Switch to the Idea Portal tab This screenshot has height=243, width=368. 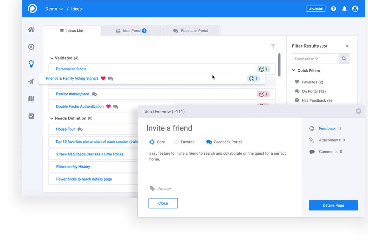(131, 30)
